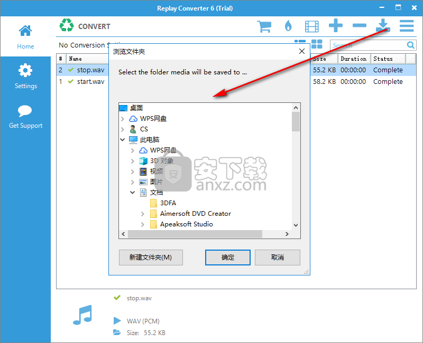This screenshot has height=343, width=423.
Task: Expand the 3D 对象 node
Action: (x=133, y=161)
